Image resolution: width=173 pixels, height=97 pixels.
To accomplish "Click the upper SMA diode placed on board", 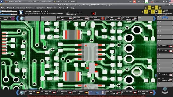I will [x=72, y=35].
